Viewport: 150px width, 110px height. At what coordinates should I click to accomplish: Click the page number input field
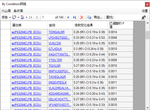48,17
